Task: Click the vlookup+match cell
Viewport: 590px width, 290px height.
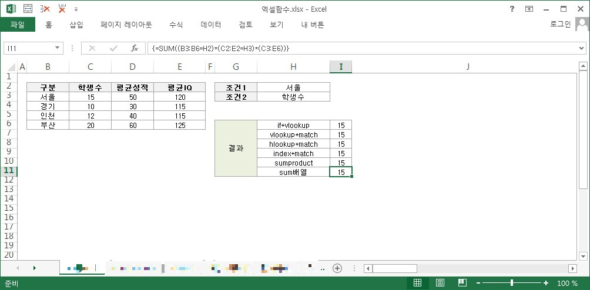Action: click(x=293, y=134)
